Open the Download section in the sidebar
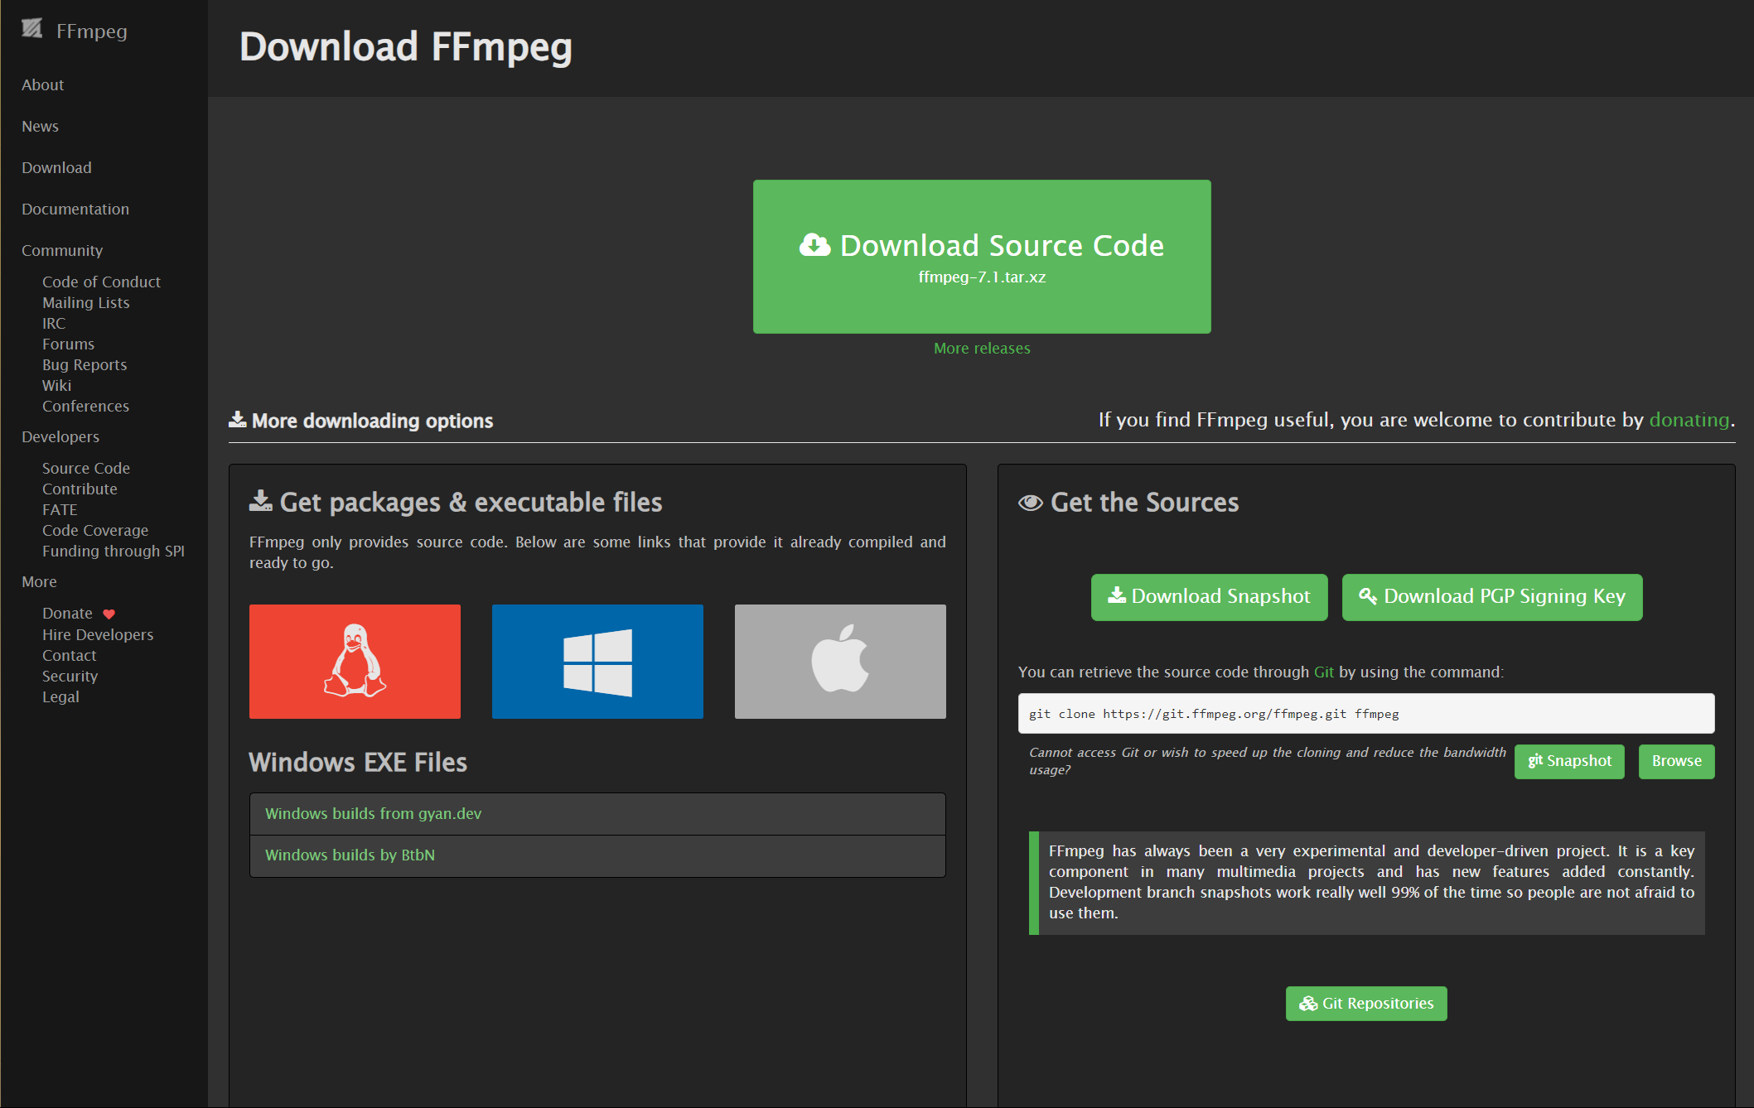Image resolution: width=1754 pixels, height=1108 pixels. [x=56, y=167]
